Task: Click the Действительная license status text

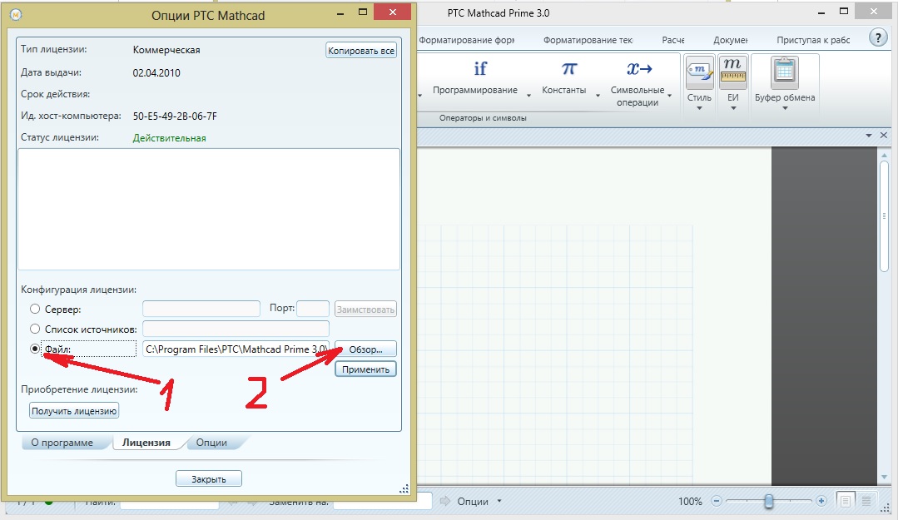Action: 169,138
